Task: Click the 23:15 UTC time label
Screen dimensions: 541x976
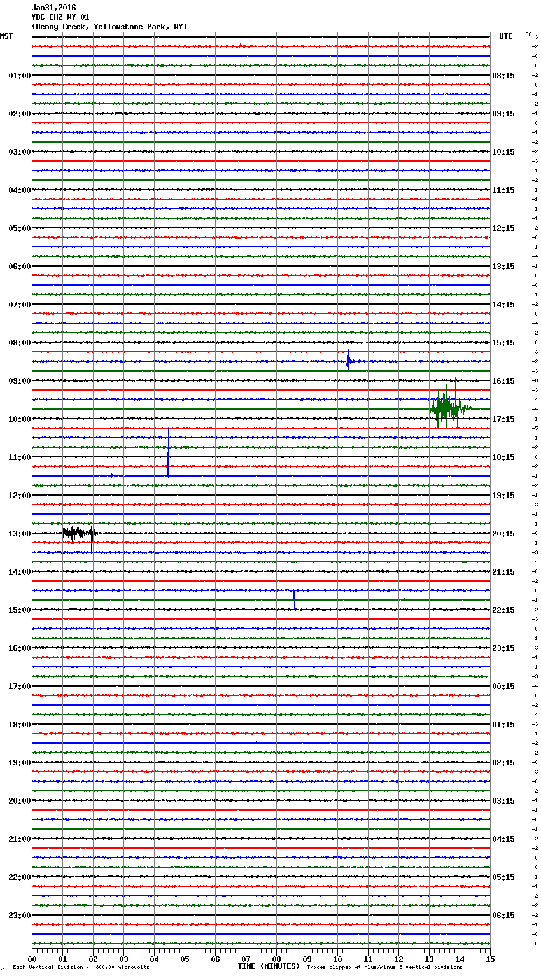Action: tap(503, 648)
